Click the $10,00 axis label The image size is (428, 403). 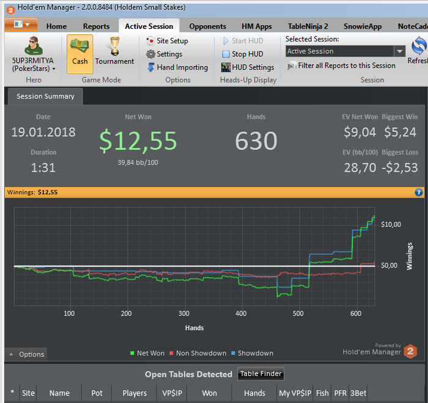click(391, 224)
